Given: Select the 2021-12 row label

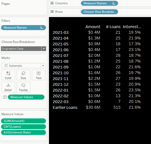Looking at the screenshot, I should pyautogui.click(x=61, y=84).
